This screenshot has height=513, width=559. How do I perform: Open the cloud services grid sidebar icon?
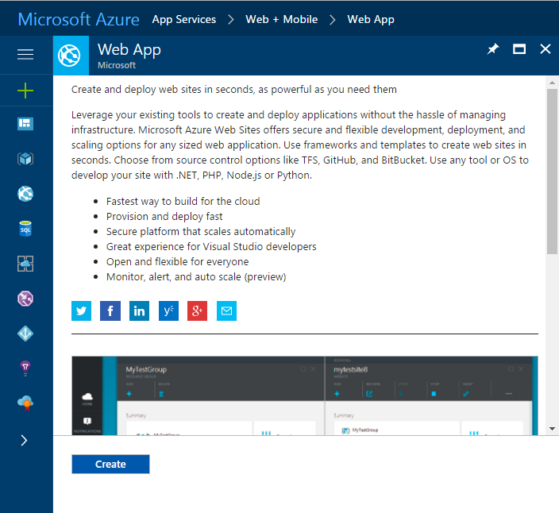tap(25, 264)
